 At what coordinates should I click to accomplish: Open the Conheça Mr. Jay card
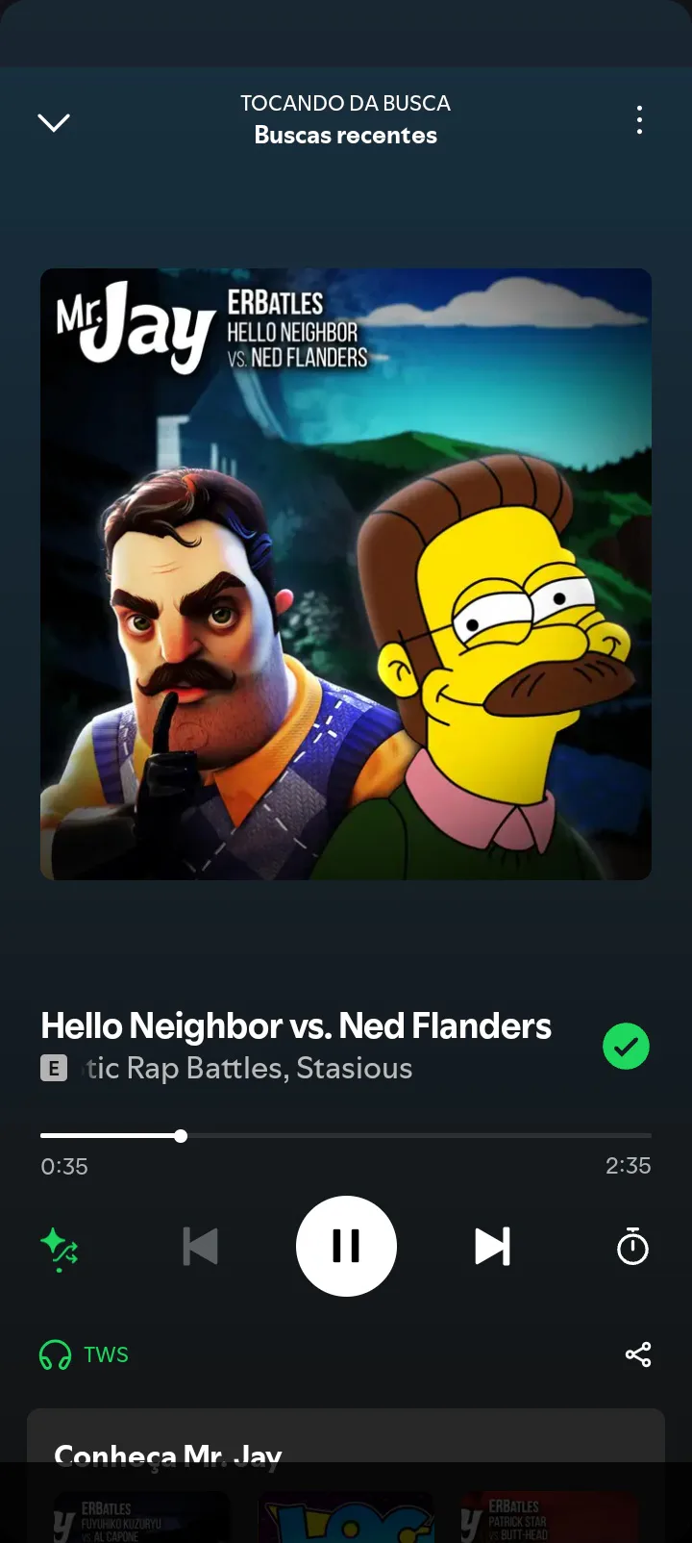pyautogui.click(x=346, y=1476)
